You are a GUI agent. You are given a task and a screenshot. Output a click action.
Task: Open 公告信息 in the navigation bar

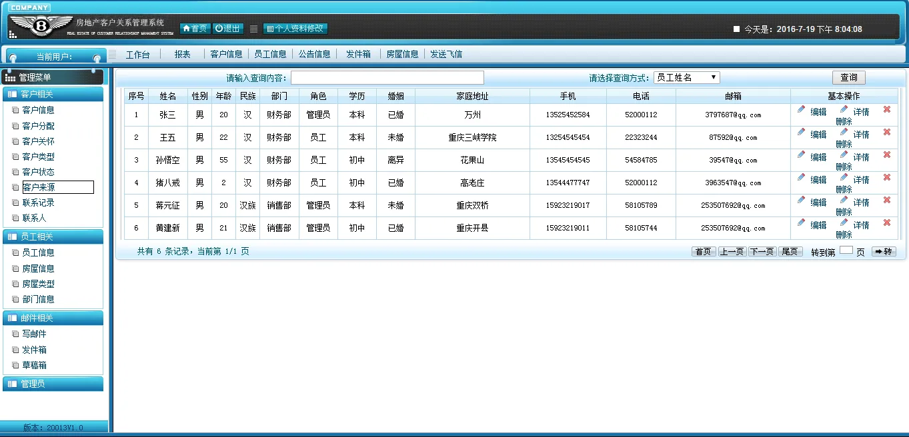(314, 54)
